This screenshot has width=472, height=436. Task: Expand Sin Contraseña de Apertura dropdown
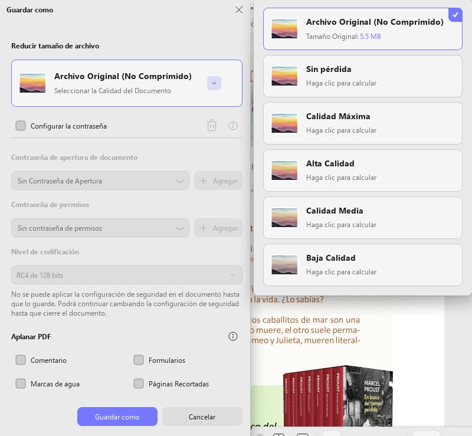100,181
